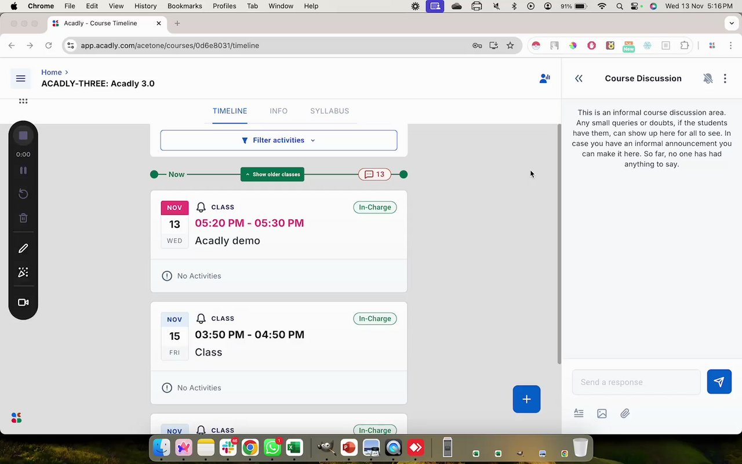This screenshot has height=464, width=742.
Task: Send the discussion response
Action: pos(719,382)
